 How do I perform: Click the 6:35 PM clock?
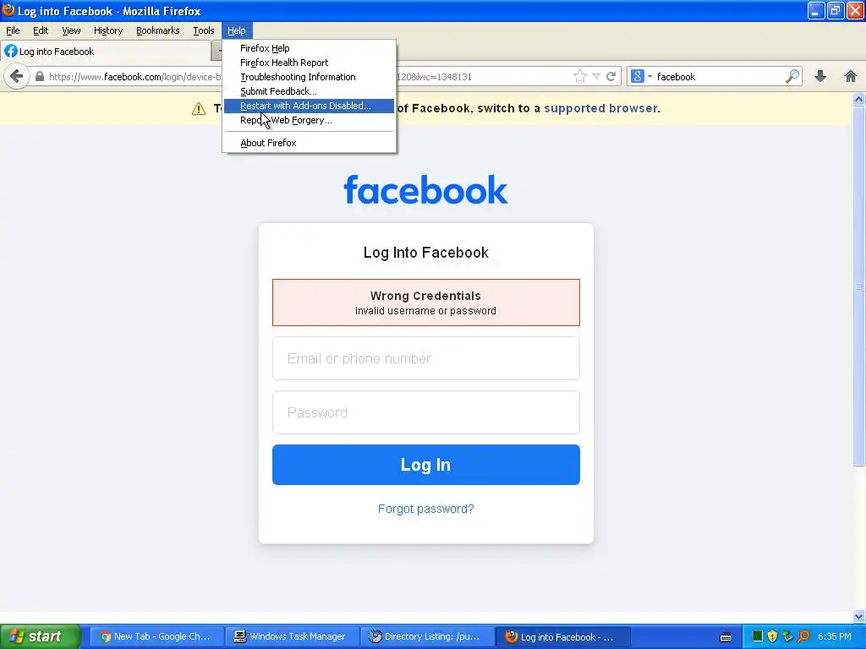[835, 636]
